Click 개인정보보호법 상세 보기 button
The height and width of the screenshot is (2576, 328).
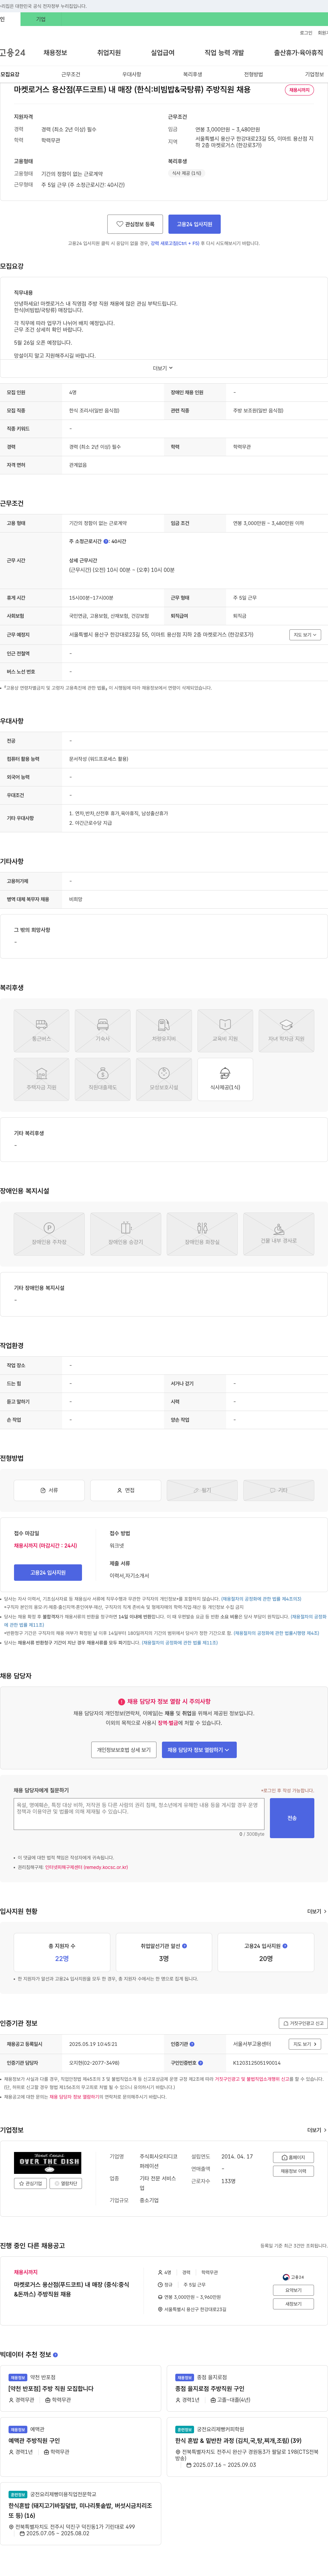pos(124,1749)
